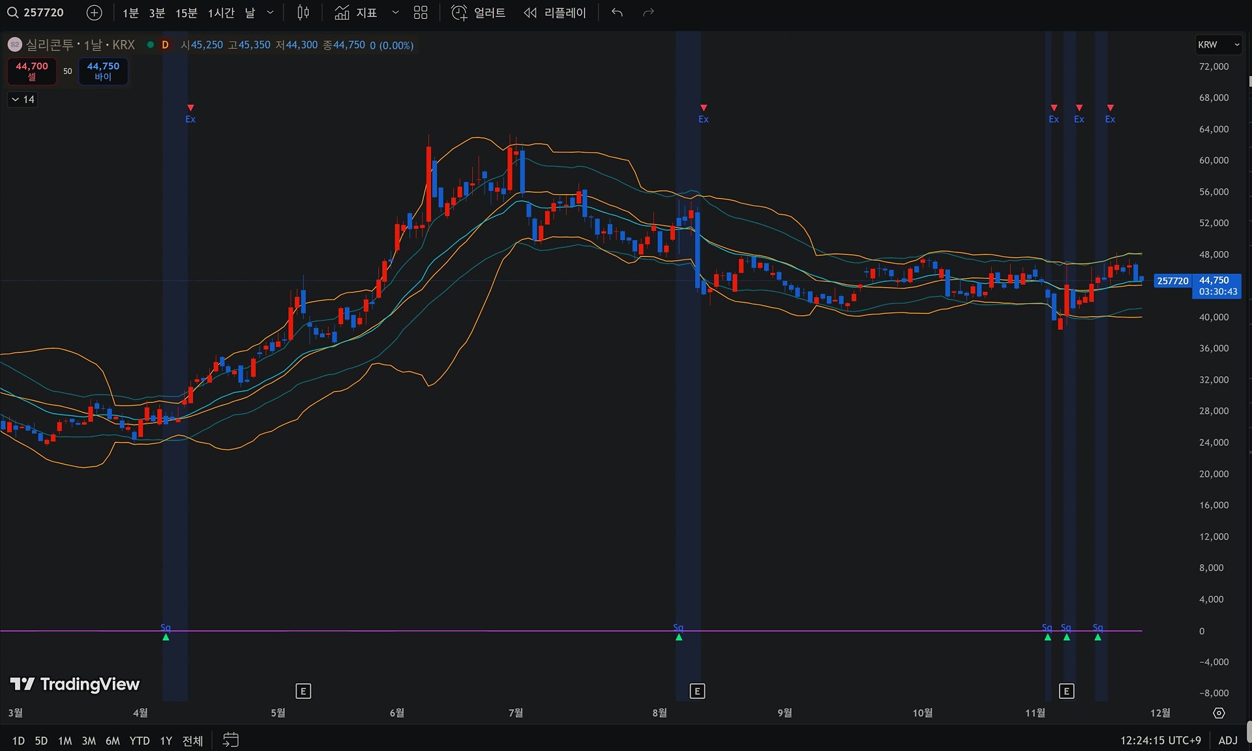Open chart settings gear on the time axis
Viewport: 1252px width, 751px height.
[x=1219, y=713]
